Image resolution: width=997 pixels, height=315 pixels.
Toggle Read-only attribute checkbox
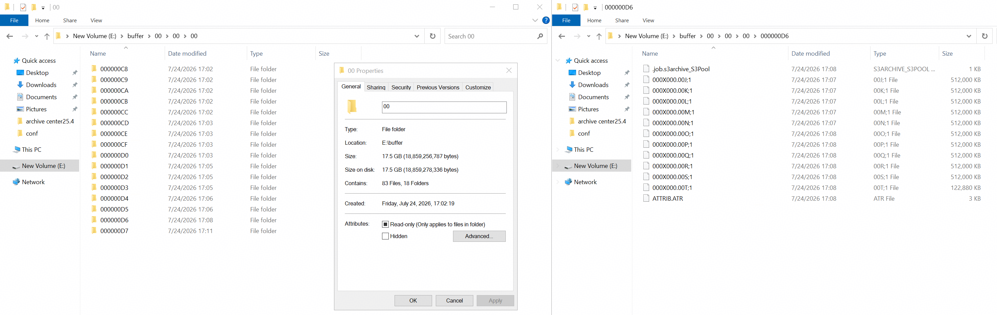[x=385, y=224]
